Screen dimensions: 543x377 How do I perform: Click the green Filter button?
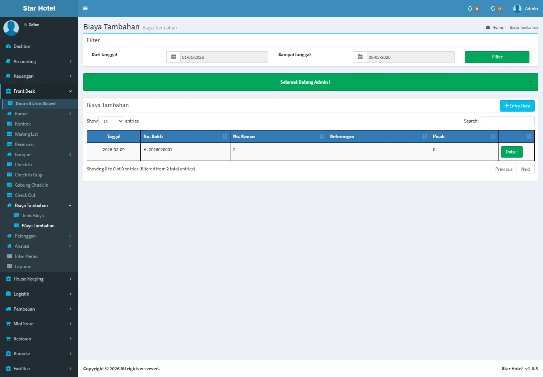(x=497, y=57)
